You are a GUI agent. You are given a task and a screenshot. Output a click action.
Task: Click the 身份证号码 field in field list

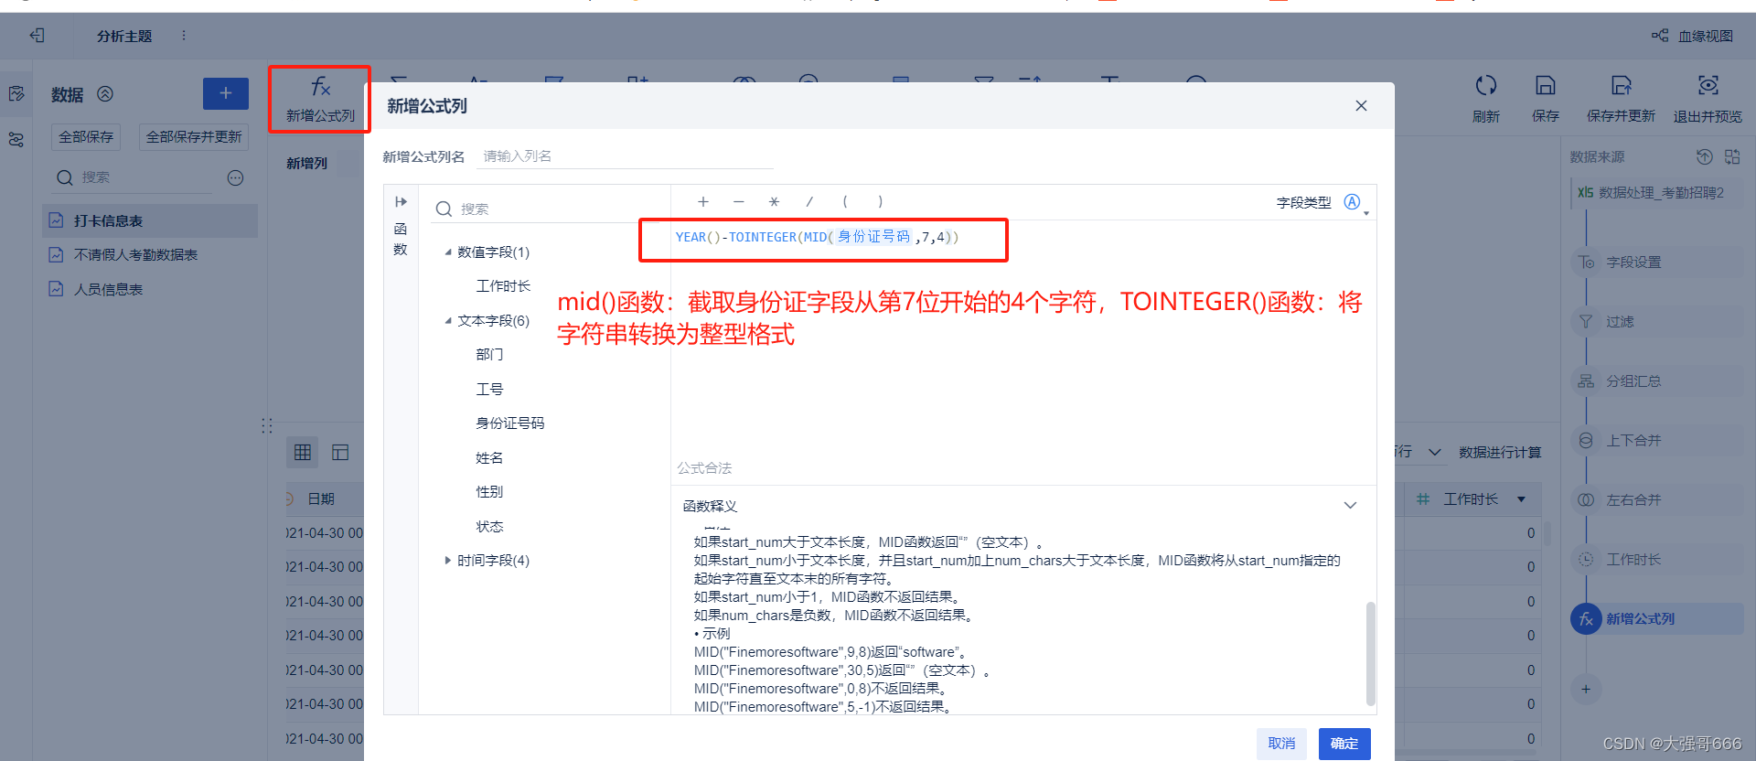(x=509, y=423)
